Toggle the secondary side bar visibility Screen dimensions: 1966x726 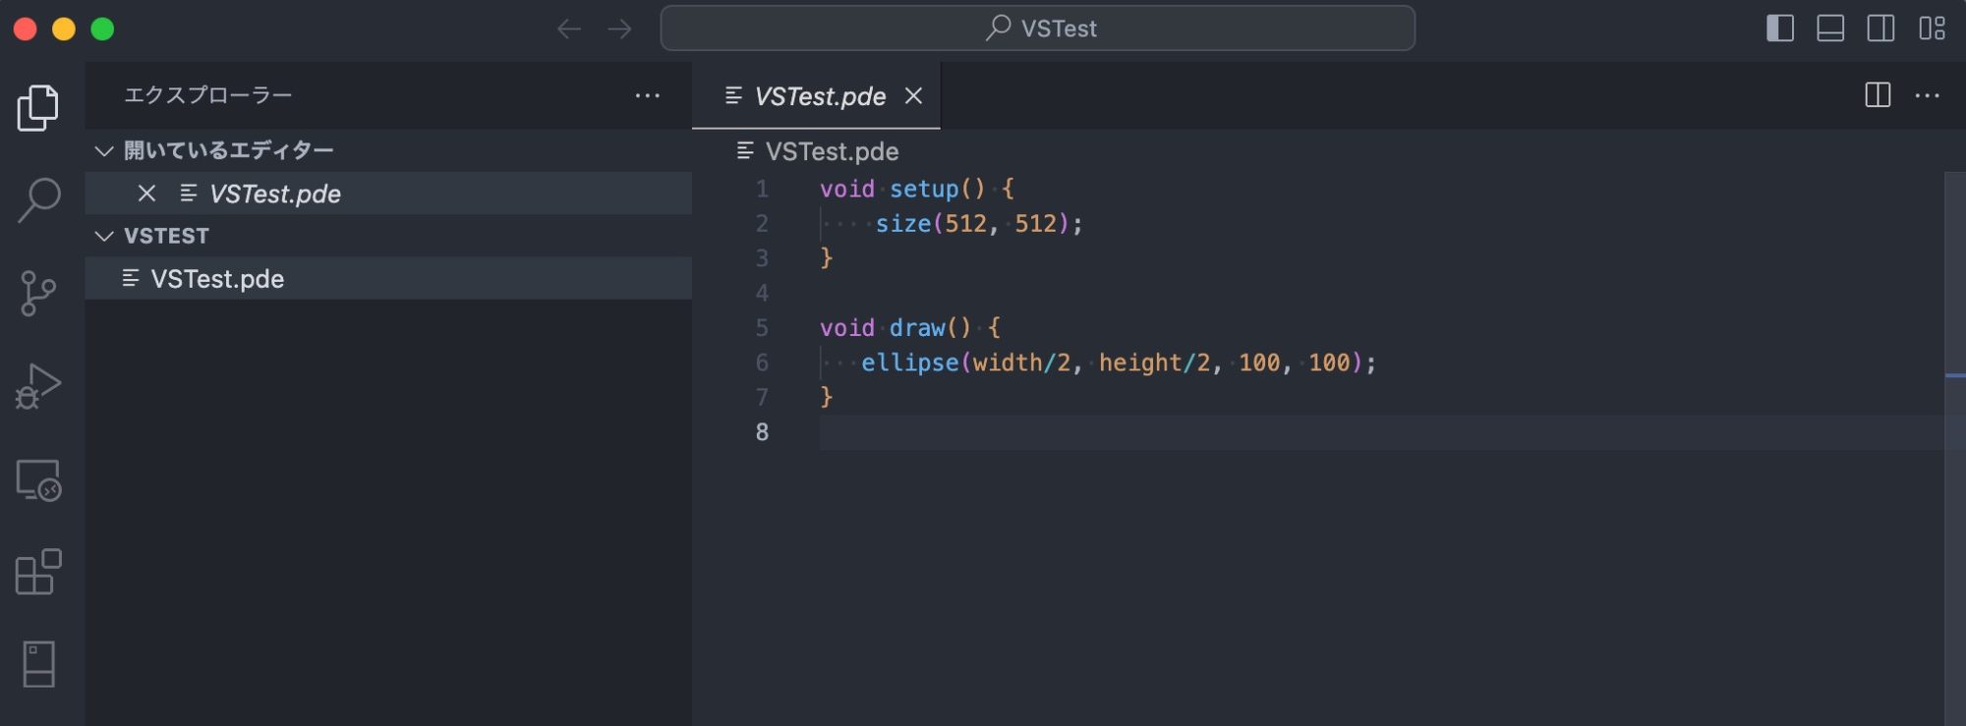[x=1880, y=28]
